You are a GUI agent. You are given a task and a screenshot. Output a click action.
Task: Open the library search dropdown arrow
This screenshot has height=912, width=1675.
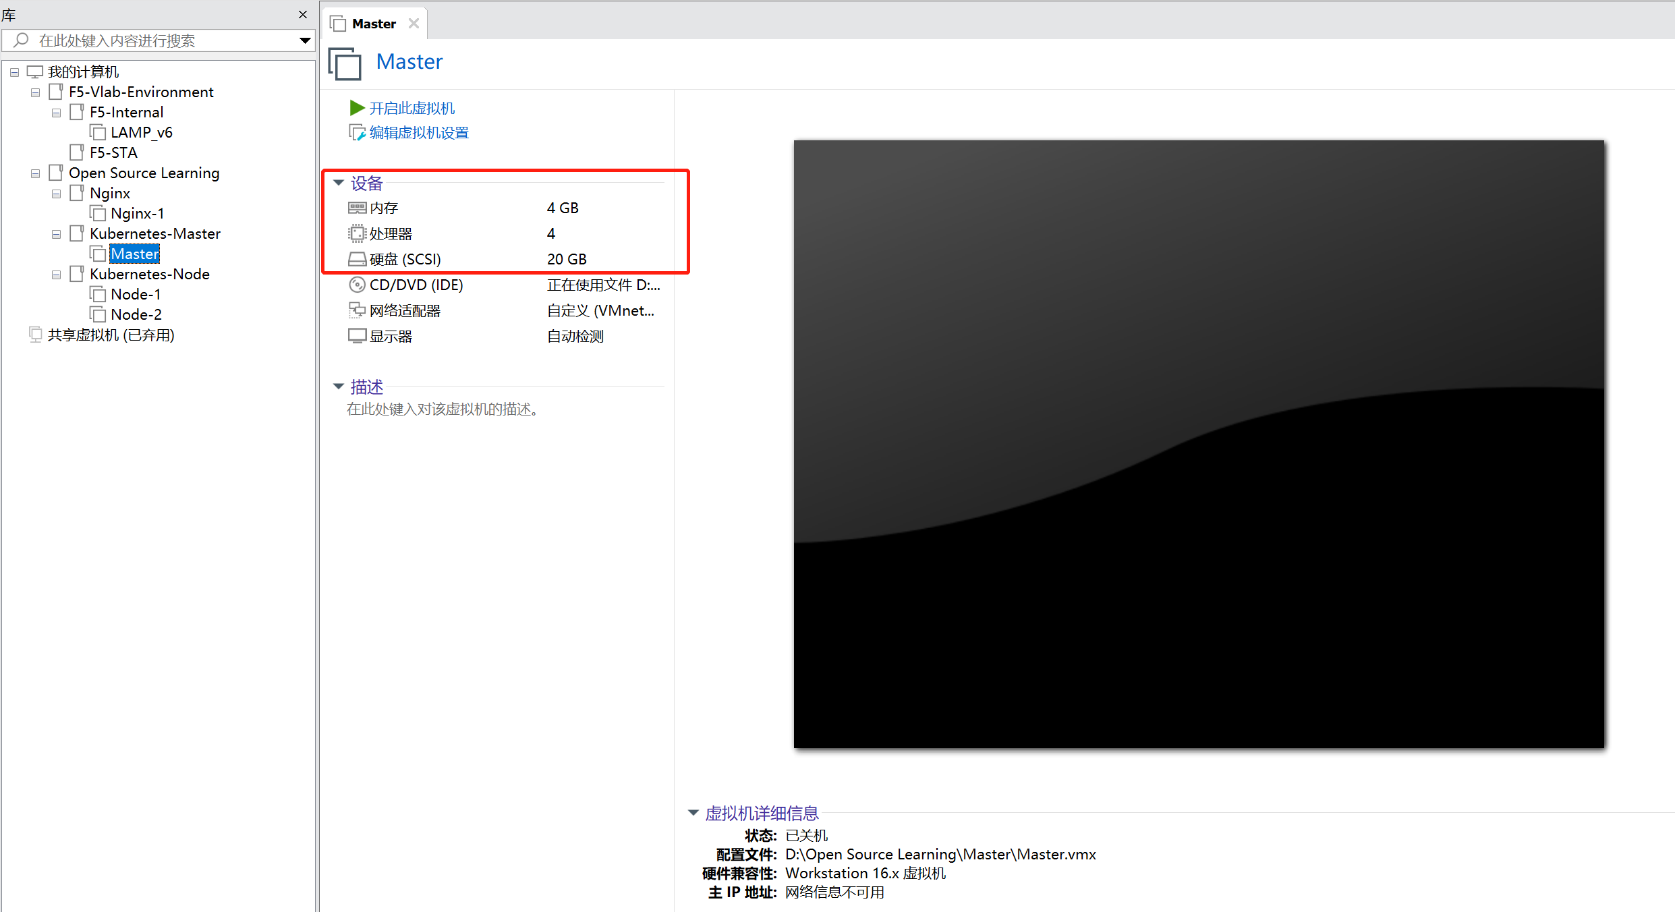pyautogui.click(x=305, y=40)
